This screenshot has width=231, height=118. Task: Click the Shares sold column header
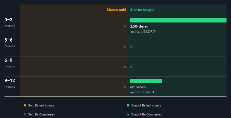click(x=116, y=10)
